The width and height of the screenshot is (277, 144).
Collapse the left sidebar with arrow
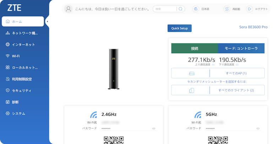pos(47,22)
